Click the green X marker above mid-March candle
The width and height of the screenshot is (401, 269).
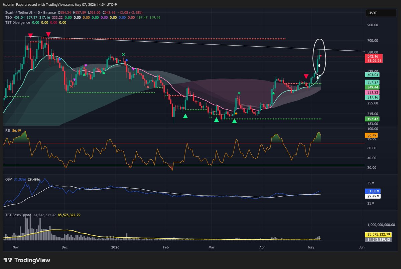tap(239, 93)
